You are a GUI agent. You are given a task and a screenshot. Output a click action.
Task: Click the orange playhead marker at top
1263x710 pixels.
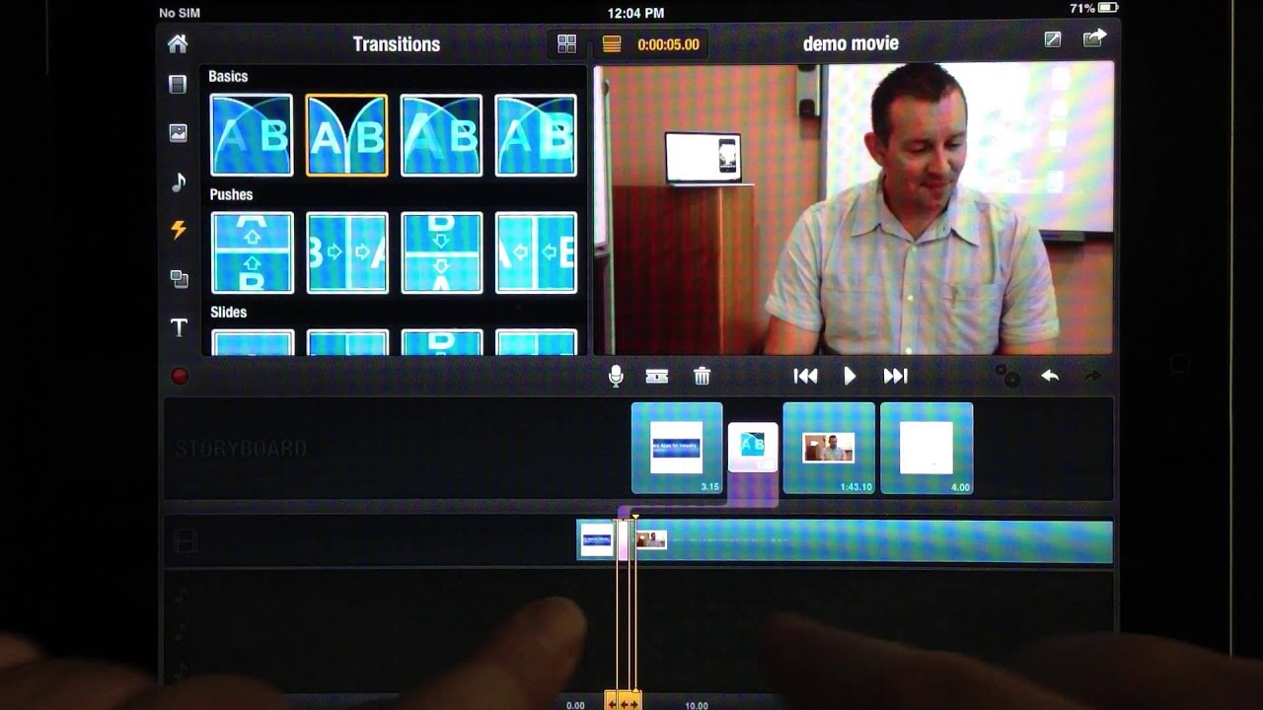tap(635, 517)
